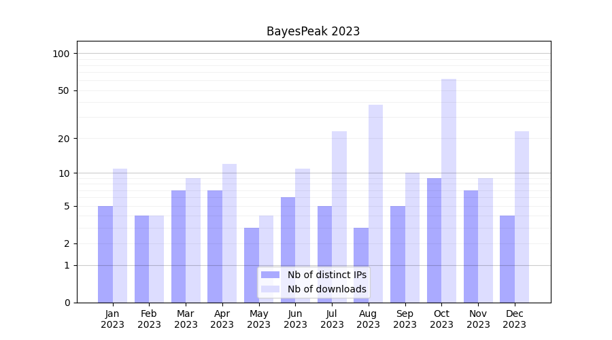Select the 'Nb of distinct IPs' legend label

(326, 275)
